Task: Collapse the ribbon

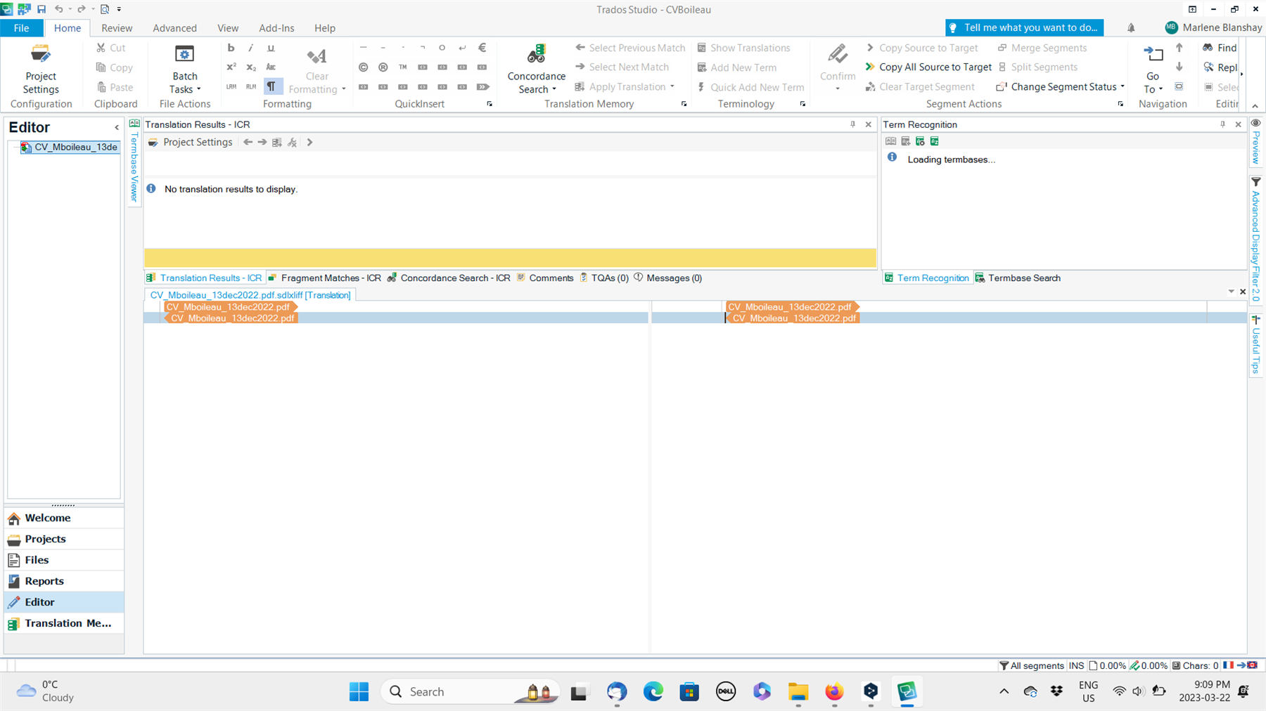Action: pyautogui.click(x=1255, y=106)
